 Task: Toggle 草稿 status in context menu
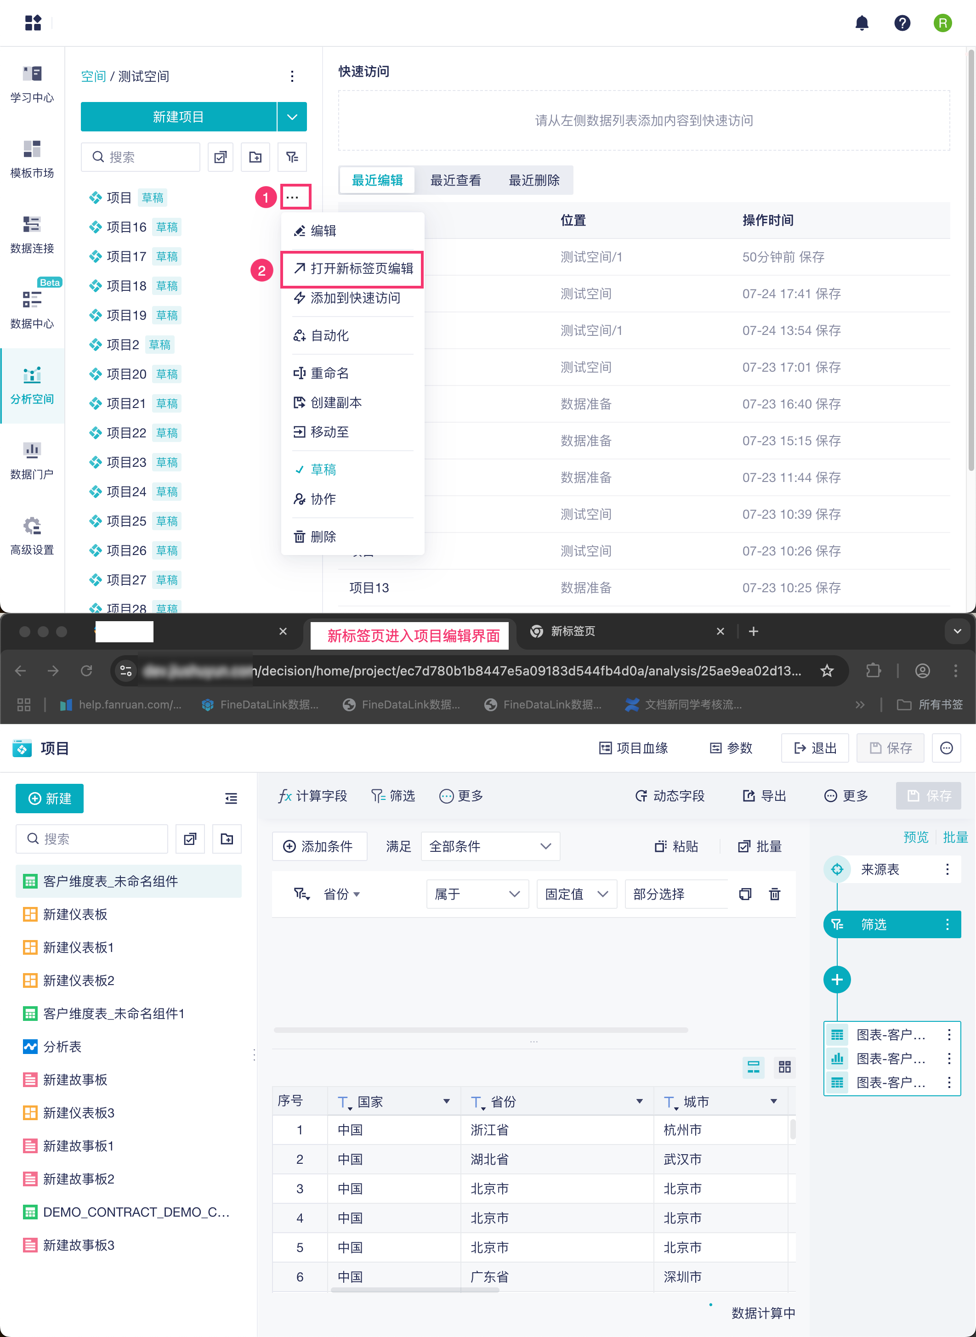click(323, 470)
